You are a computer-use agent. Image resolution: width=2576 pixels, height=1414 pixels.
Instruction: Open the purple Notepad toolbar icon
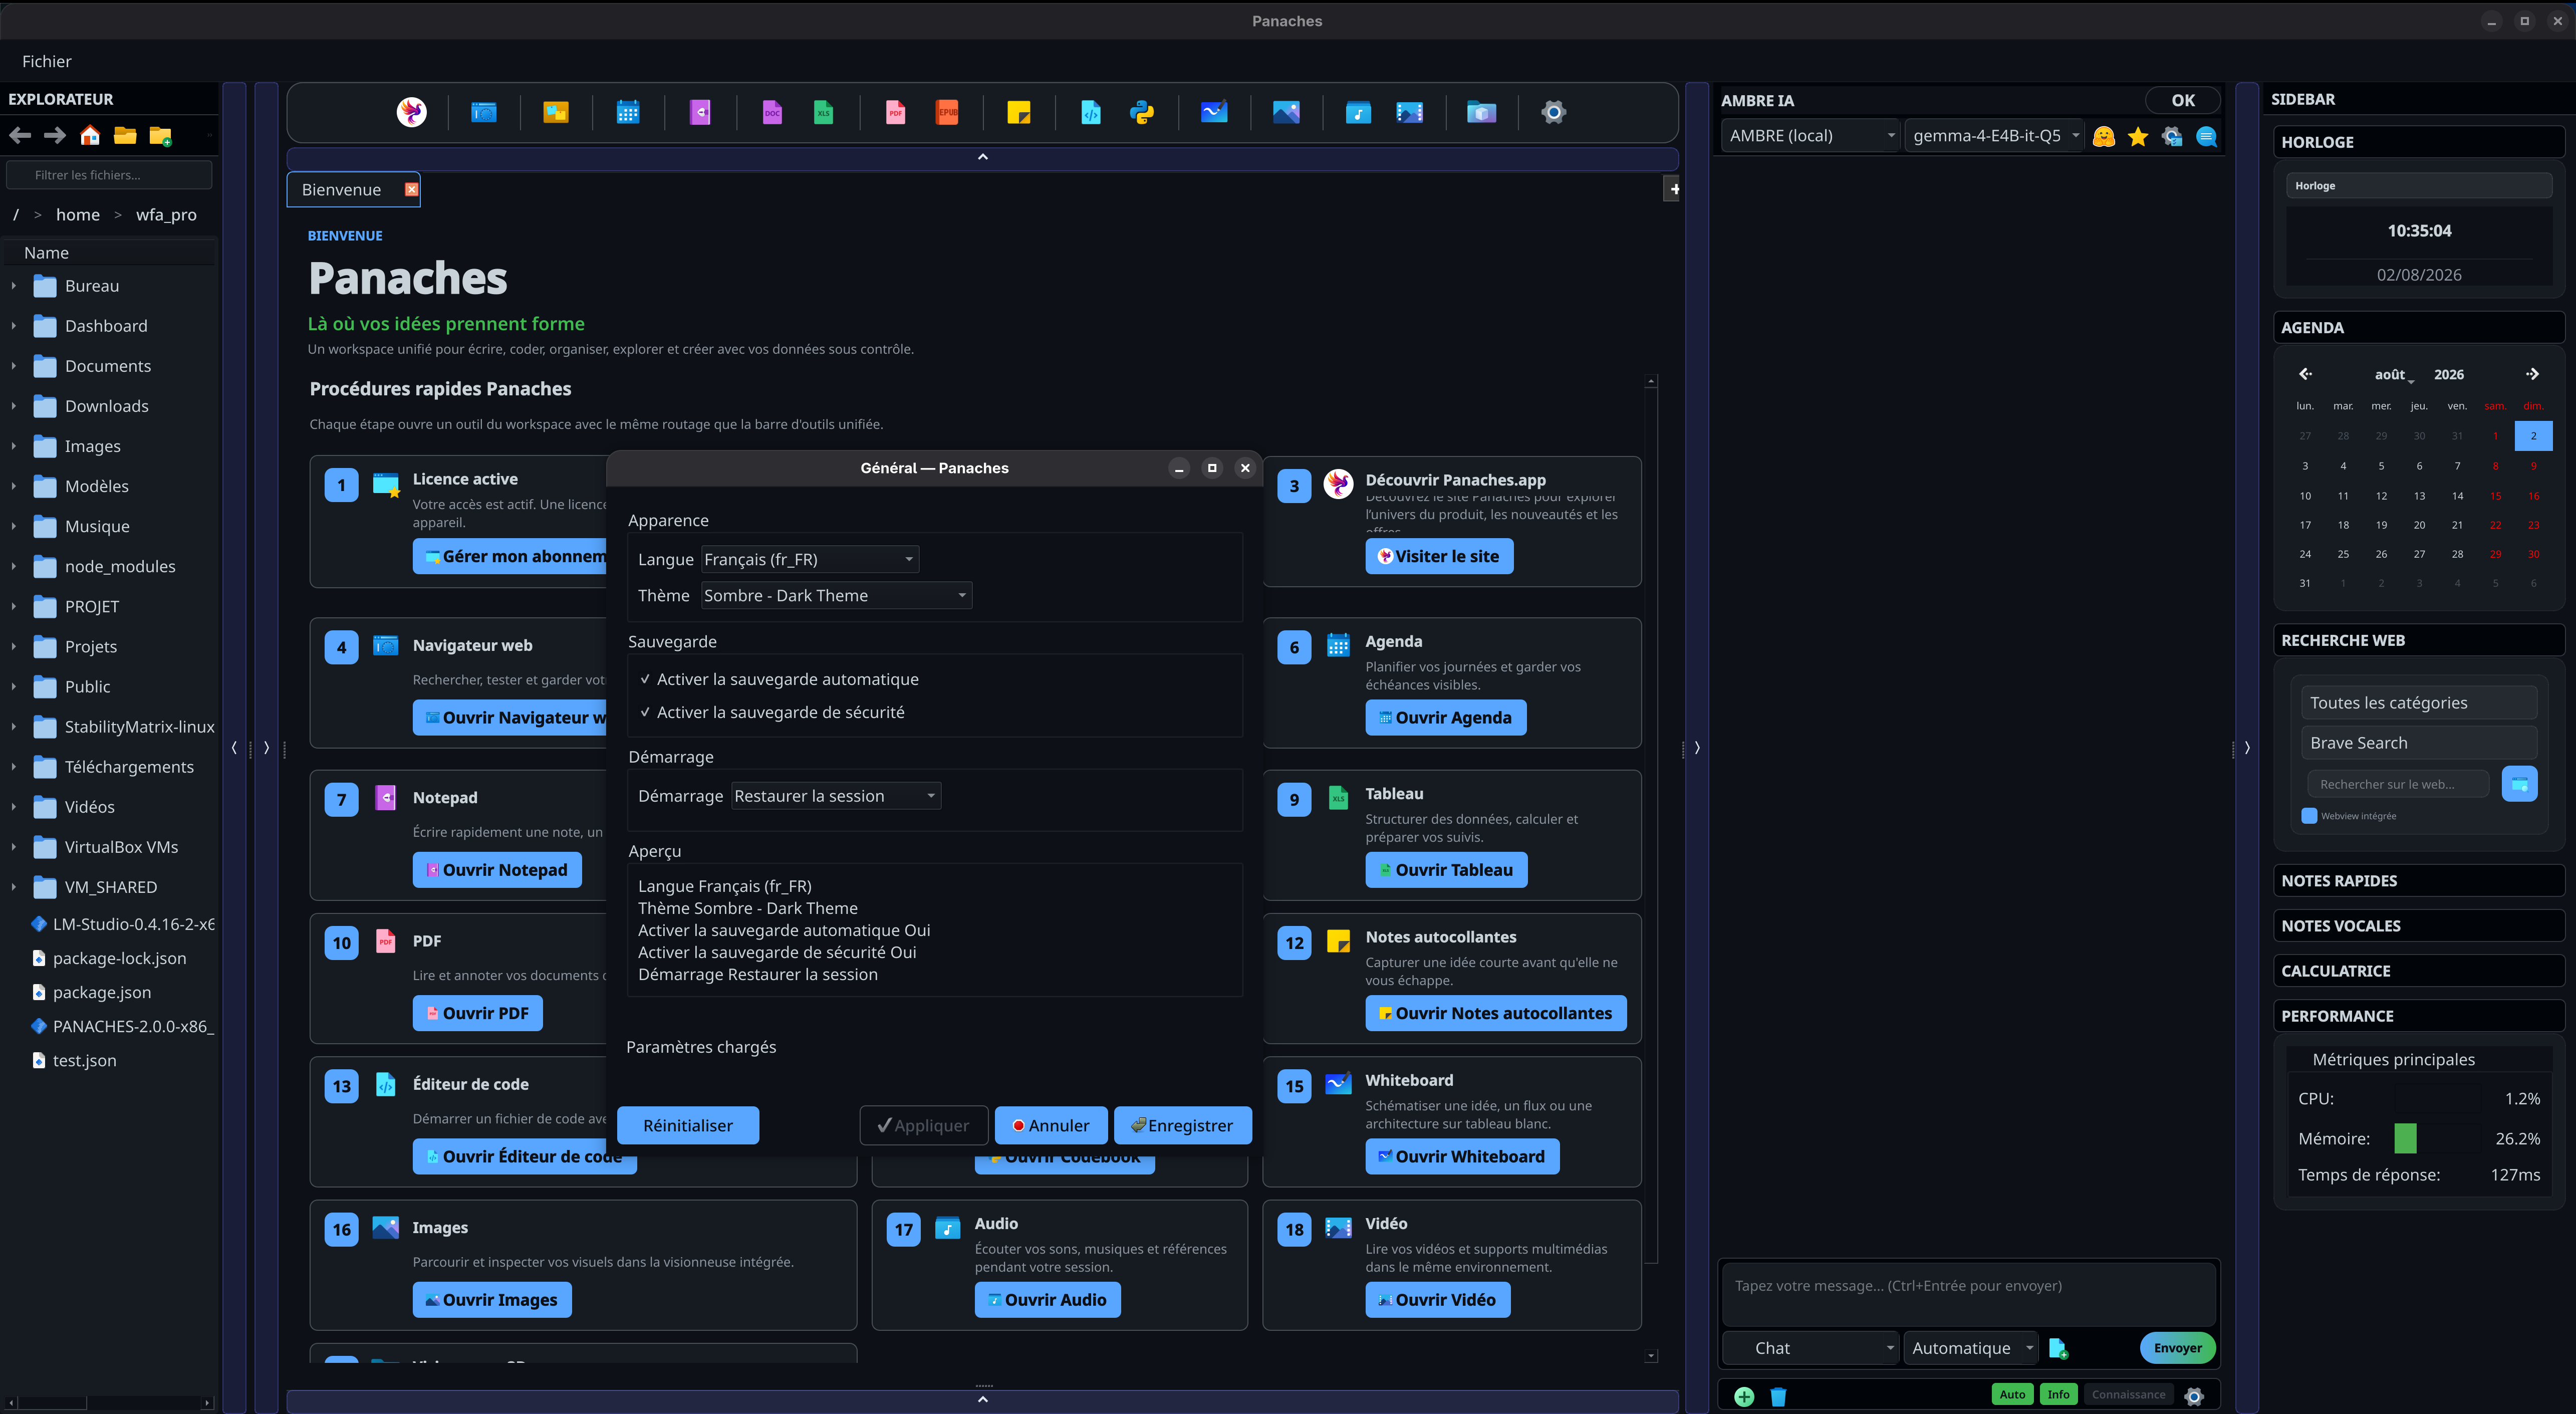tap(700, 112)
